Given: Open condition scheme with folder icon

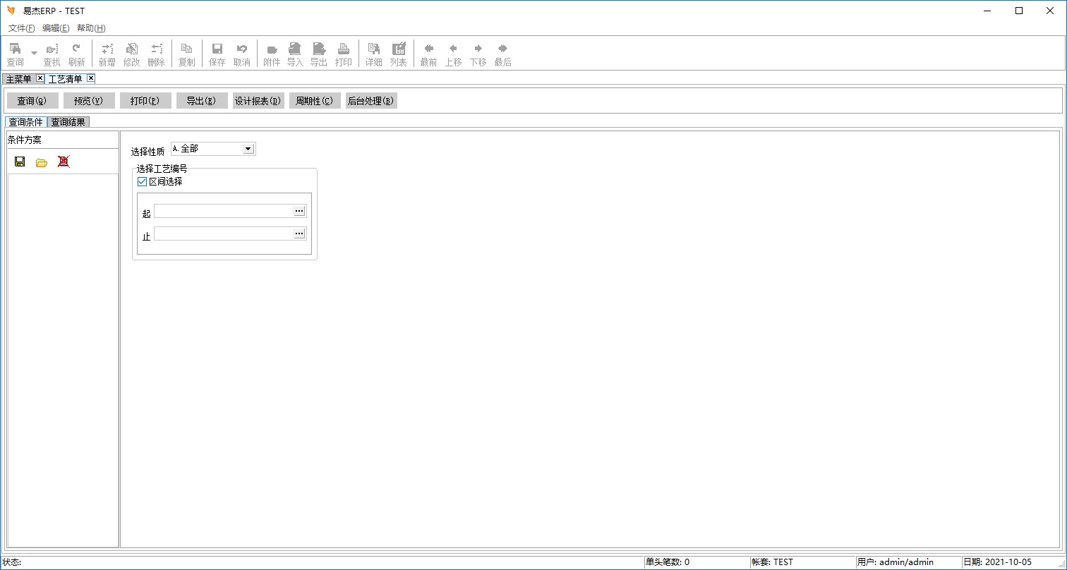Looking at the screenshot, I should (x=42, y=162).
